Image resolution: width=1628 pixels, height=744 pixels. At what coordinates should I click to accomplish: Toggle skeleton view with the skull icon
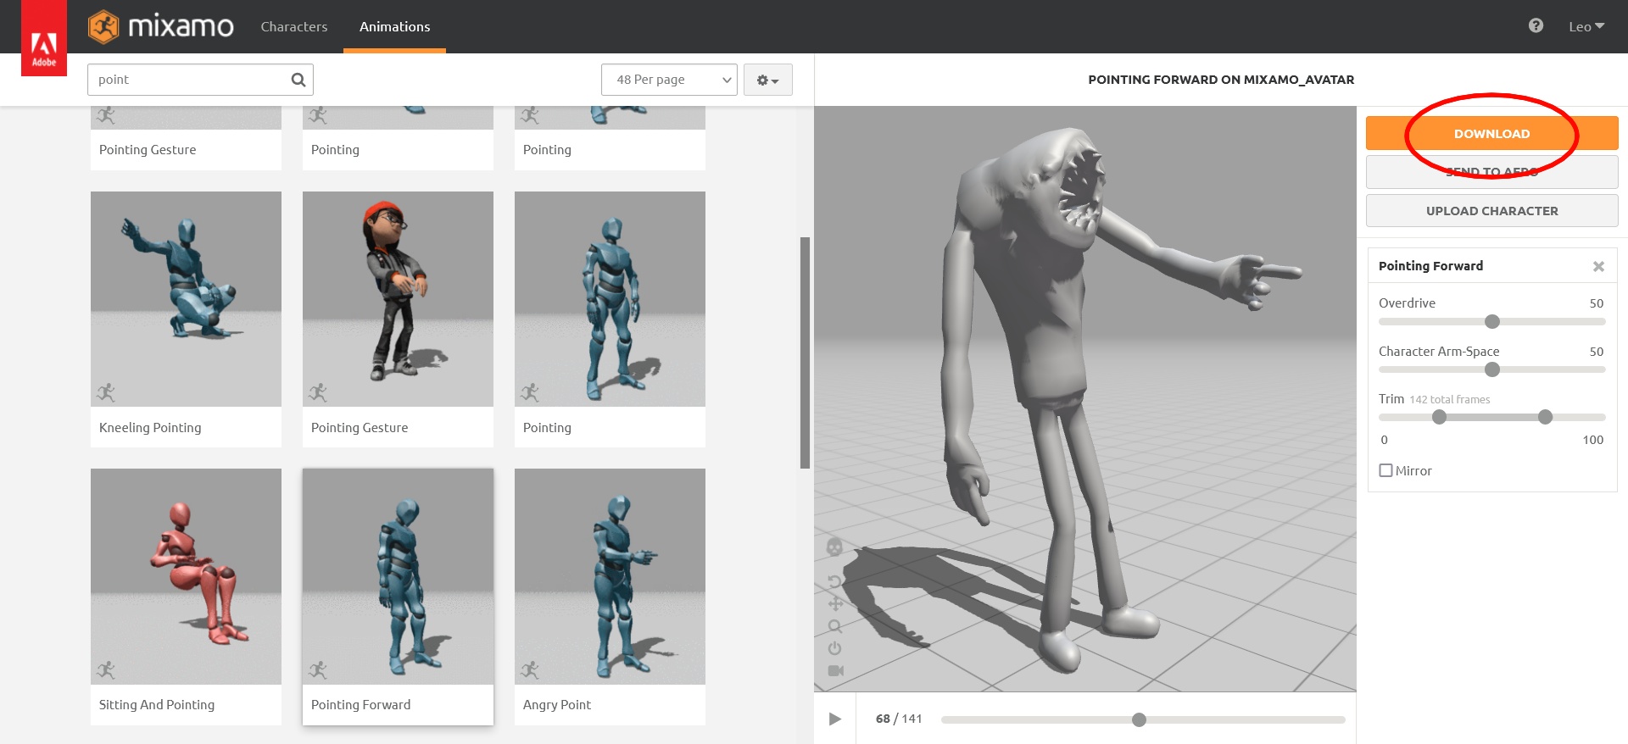[834, 547]
